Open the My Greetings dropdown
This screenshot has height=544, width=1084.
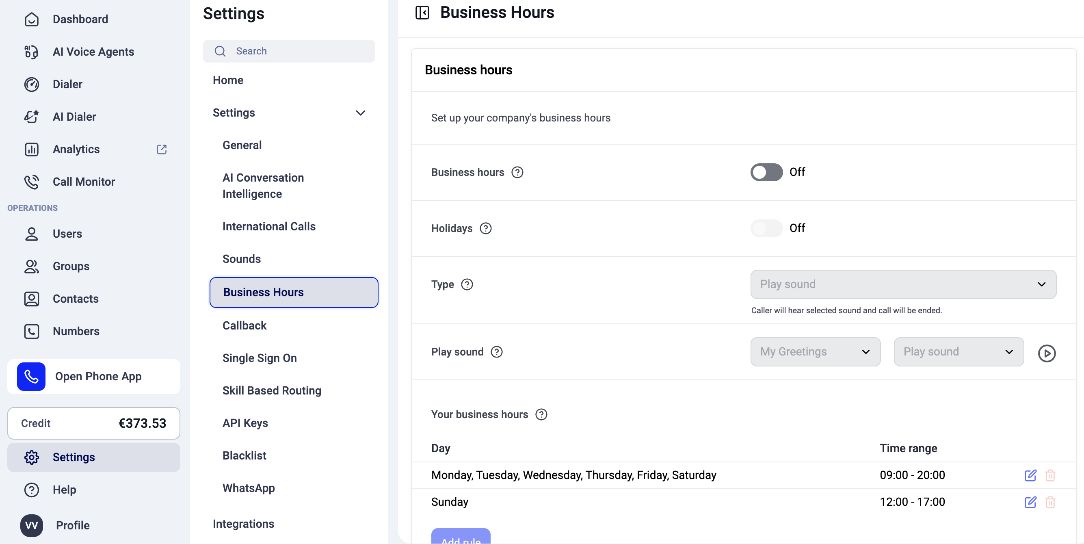tap(815, 352)
